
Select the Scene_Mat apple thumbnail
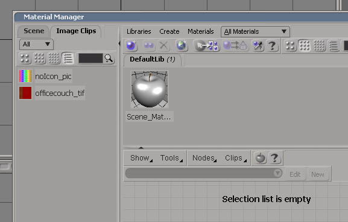click(x=150, y=89)
